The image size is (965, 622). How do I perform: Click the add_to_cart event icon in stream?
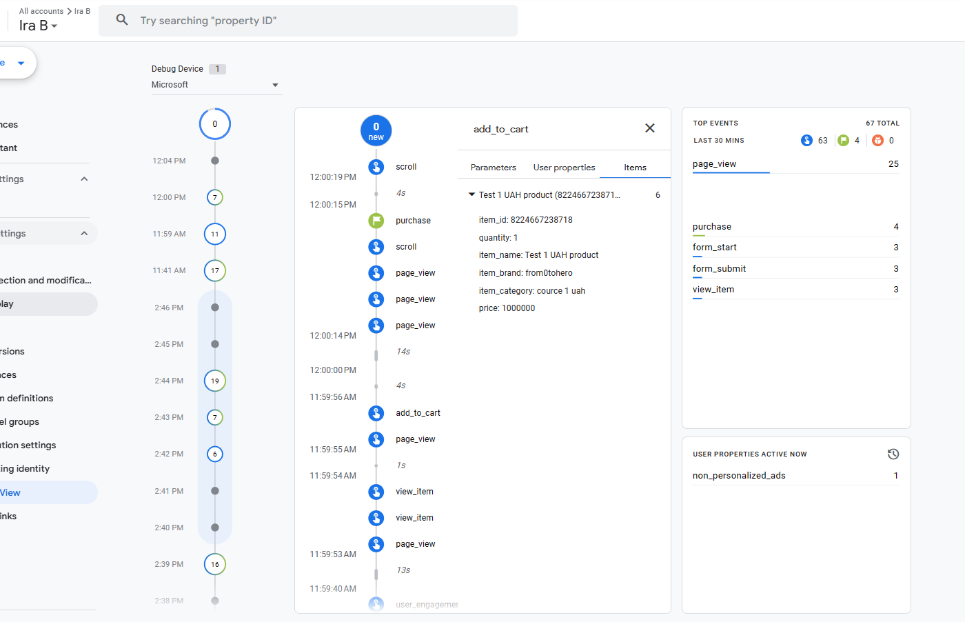(x=376, y=413)
